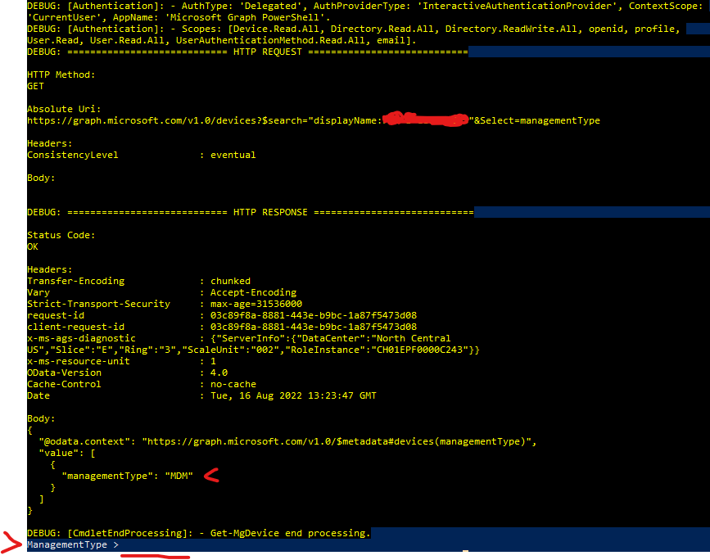The image size is (710, 560).
Task: Click the '@odata.context' JSON line
Action: [287, 441]
